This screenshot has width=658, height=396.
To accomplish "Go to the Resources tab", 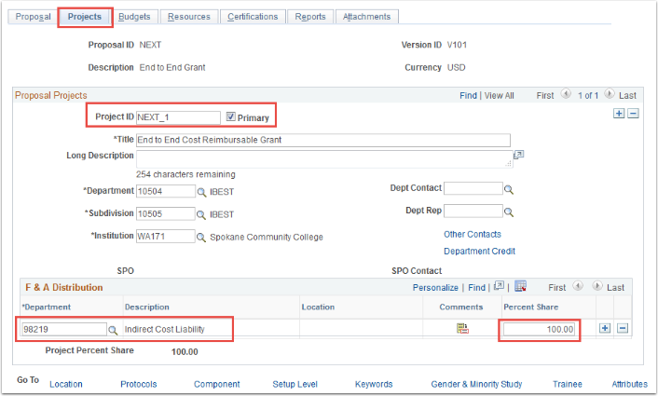I will click(189, 17).
